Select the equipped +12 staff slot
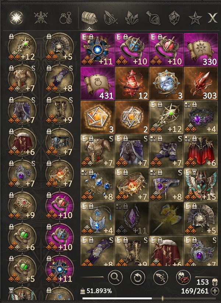221x303 pixels. (22, 47)
